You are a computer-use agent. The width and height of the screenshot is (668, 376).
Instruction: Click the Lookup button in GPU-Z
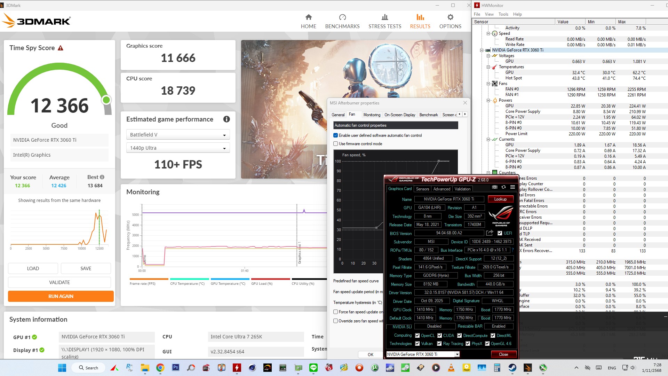tap(500, 199)
